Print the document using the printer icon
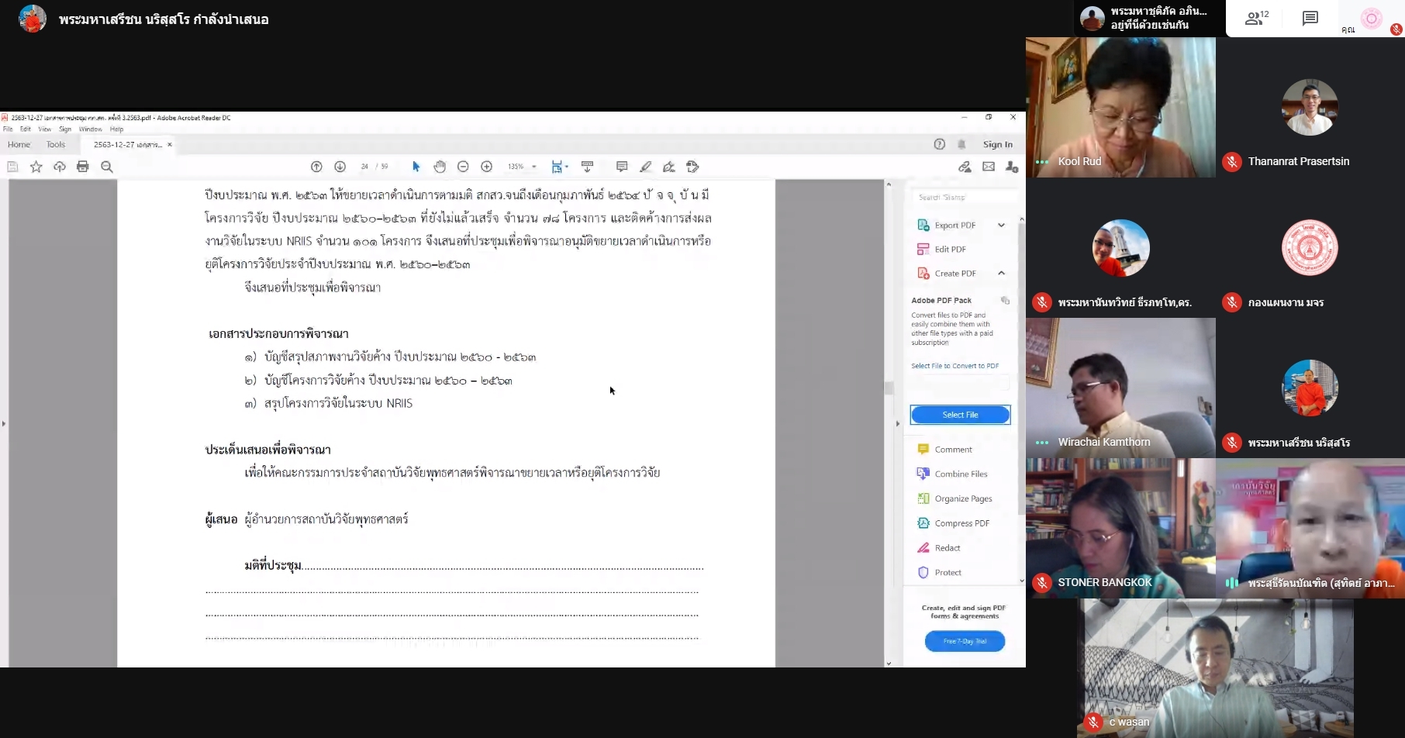 coord(83,167)
